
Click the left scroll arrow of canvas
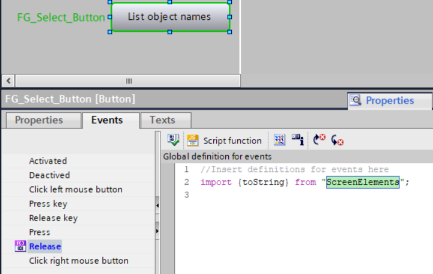tap(8, 81)
